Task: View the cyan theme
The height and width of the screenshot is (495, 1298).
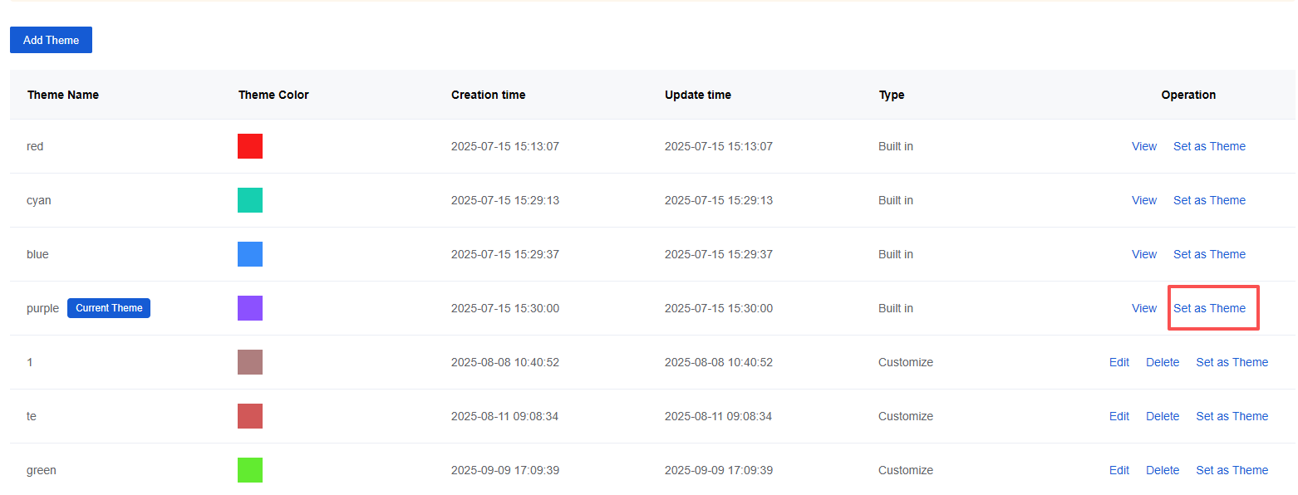Action: click(1144, 200)
